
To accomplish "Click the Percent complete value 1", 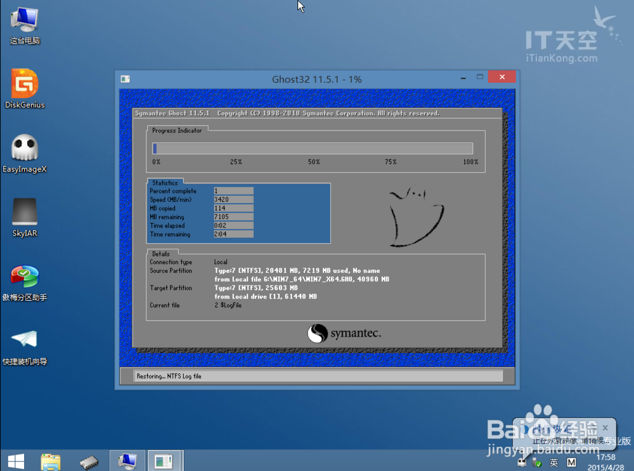I will [x=233, y=191].
